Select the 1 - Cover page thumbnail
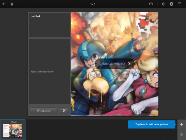This screenshot has height=140, width=186. 13,130
